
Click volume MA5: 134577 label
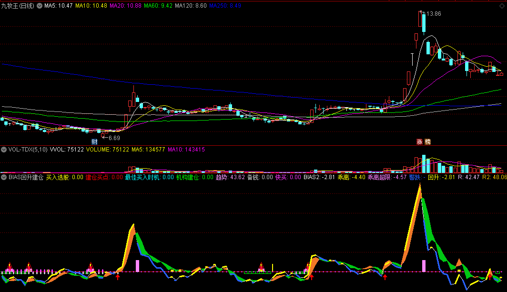click(x=148, y=150)
